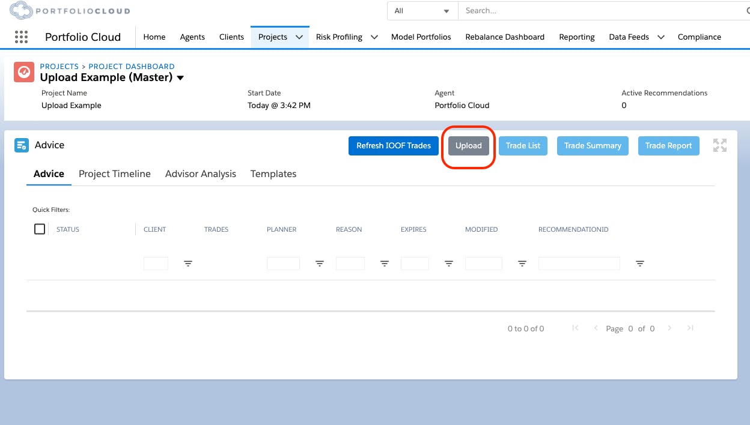Go to the next results page
The image size is (750, 425).
669,328
